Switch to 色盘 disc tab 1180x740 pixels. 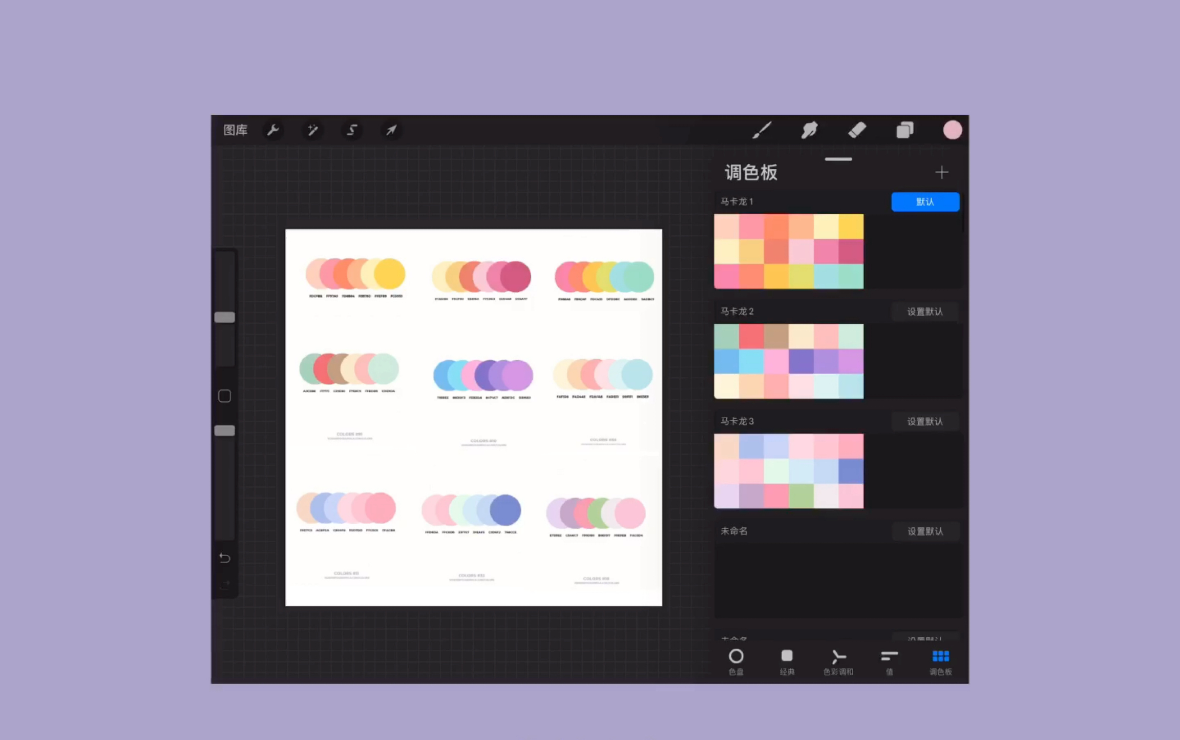(736, 662)
